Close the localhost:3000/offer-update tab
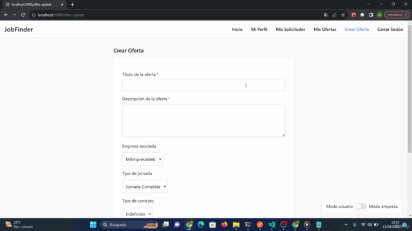 [x=62, y=4]
